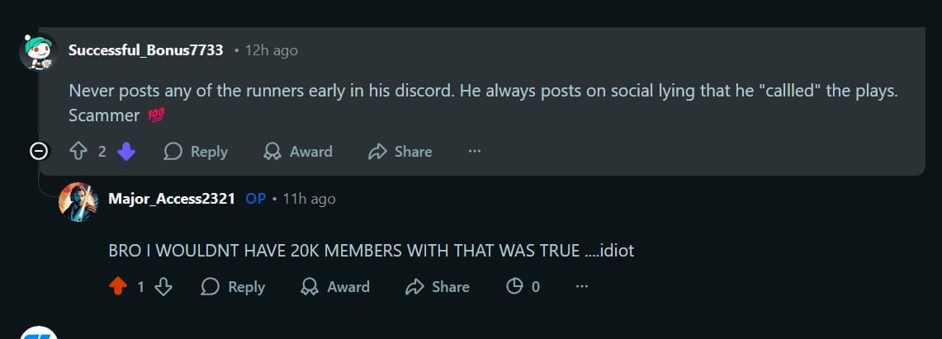Downvote Major_Access2321's reply
The width and height of the screenshot is (942, 339).
[x=163, y=287]
